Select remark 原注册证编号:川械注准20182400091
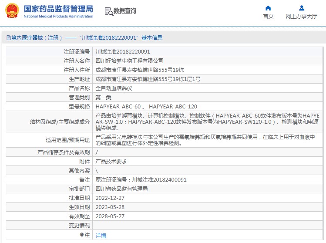326x243 pixels. click(x=141, y=180)
